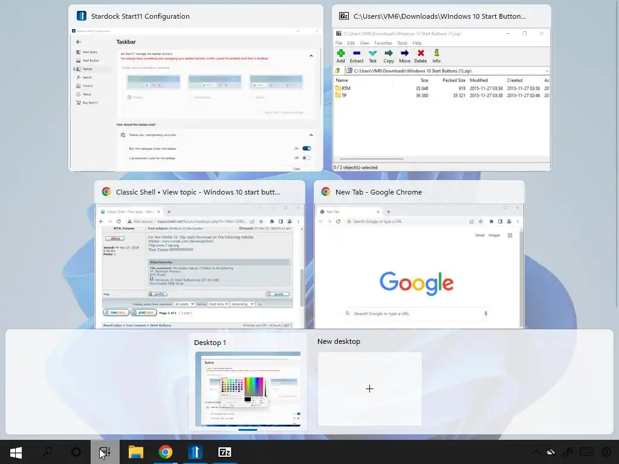This screenshot has width=619, height=464.
Task: Show hidden tray icons chevron
Action: [536, 452]
